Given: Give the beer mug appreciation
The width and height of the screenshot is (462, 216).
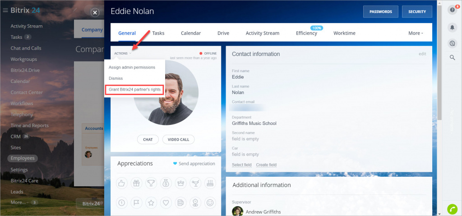Looking at the screenshot, I should (180, 202).
